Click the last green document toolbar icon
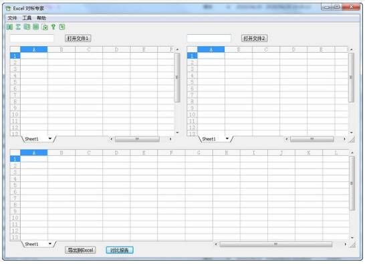365x264 pixels. (x=62, y=27)
